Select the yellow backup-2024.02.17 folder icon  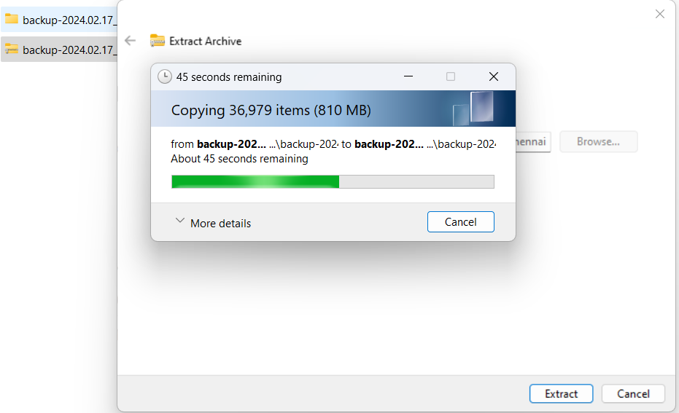tap(11, 20)
